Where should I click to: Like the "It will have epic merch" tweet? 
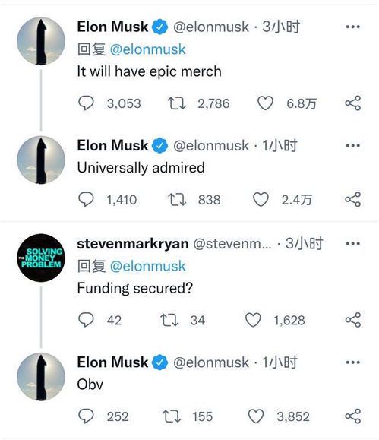pyautogui.click(x=265, y=103)
